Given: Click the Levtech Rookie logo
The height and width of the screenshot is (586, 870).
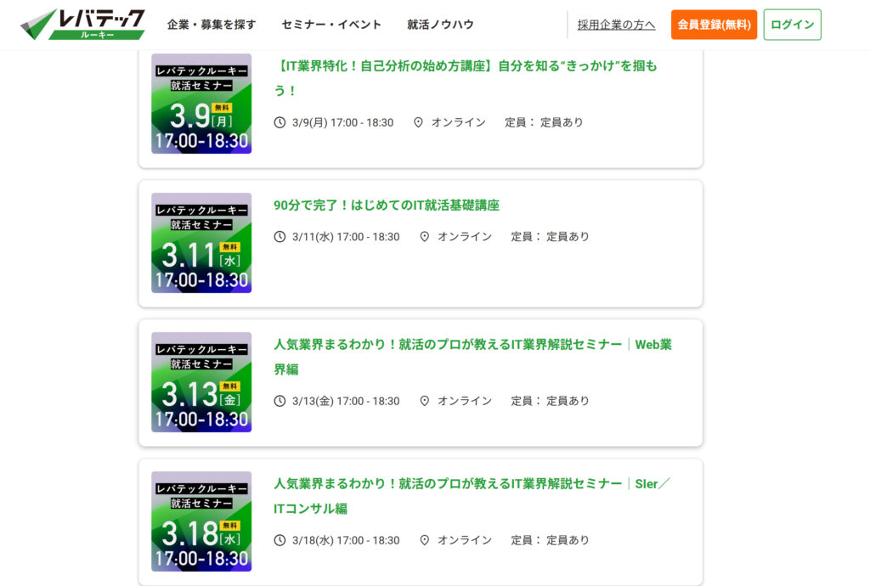Looking at the screenshot, I should [x=82, y=25].
